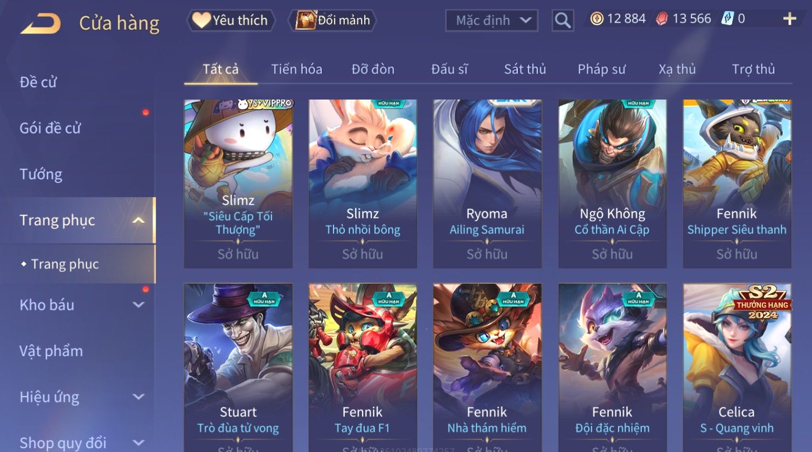
Task: Select the Celica S - Quang vinh skin
Action: click(x=737, y=368)
